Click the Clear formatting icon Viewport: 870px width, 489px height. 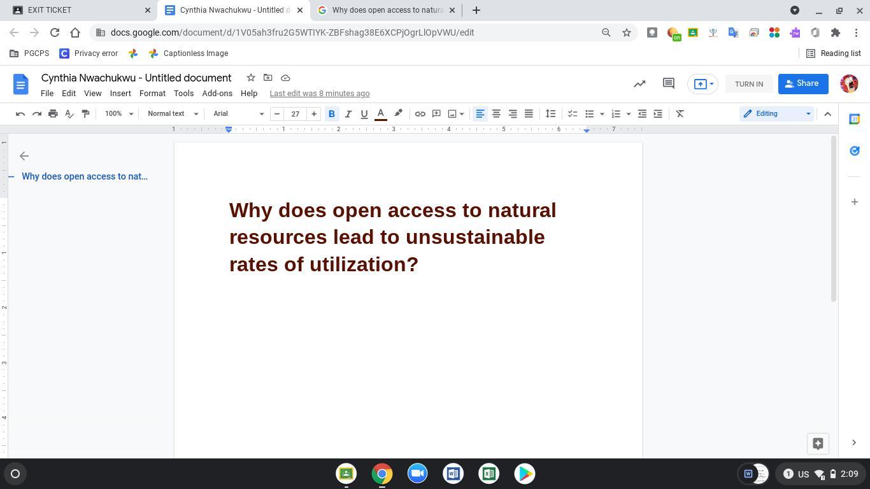[680, 114]
